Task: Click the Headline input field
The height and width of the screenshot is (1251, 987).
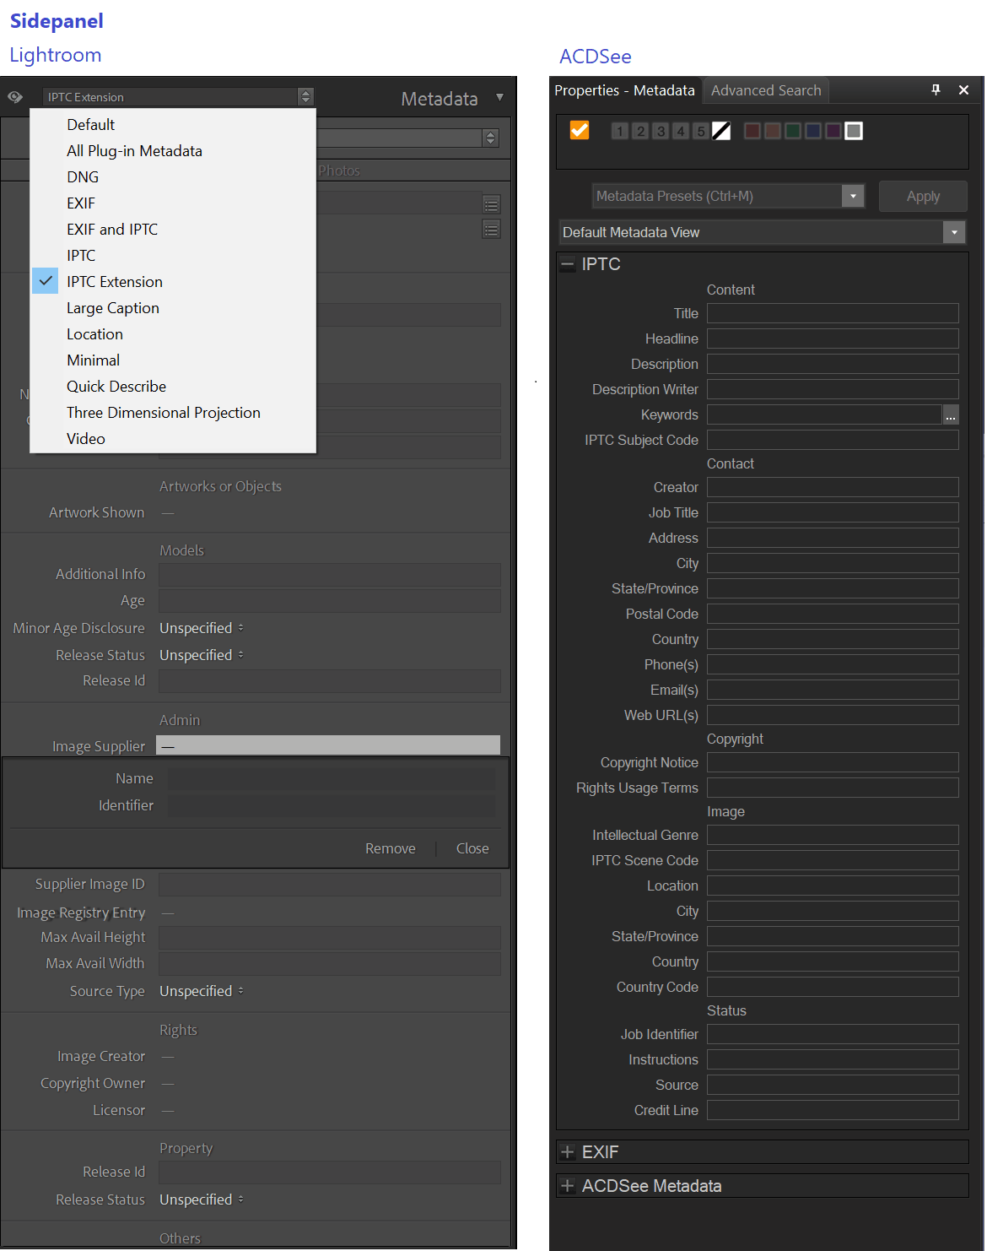Action: [832, 338]
